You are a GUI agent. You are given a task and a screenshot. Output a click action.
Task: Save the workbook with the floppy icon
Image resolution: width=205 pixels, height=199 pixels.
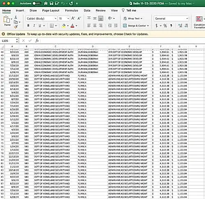tap(51, 3)
